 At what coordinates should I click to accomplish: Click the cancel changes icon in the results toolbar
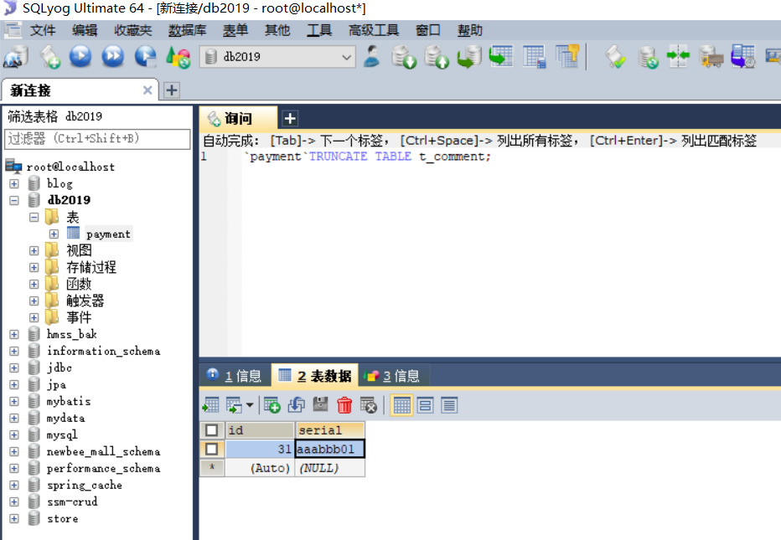pyautogui.click(x=368, y=405)
